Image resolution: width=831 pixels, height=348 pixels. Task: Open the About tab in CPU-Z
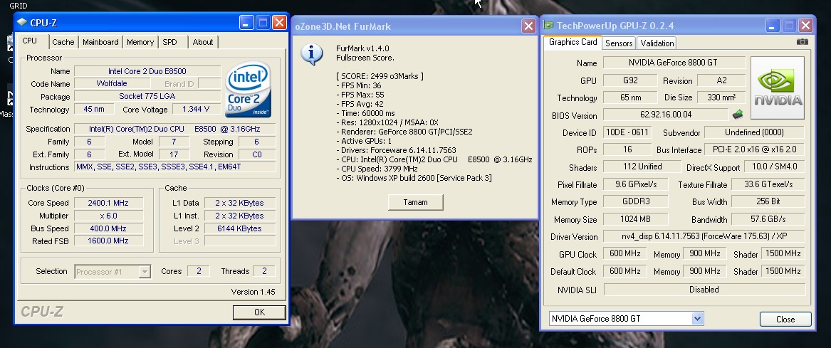point(203,42)
